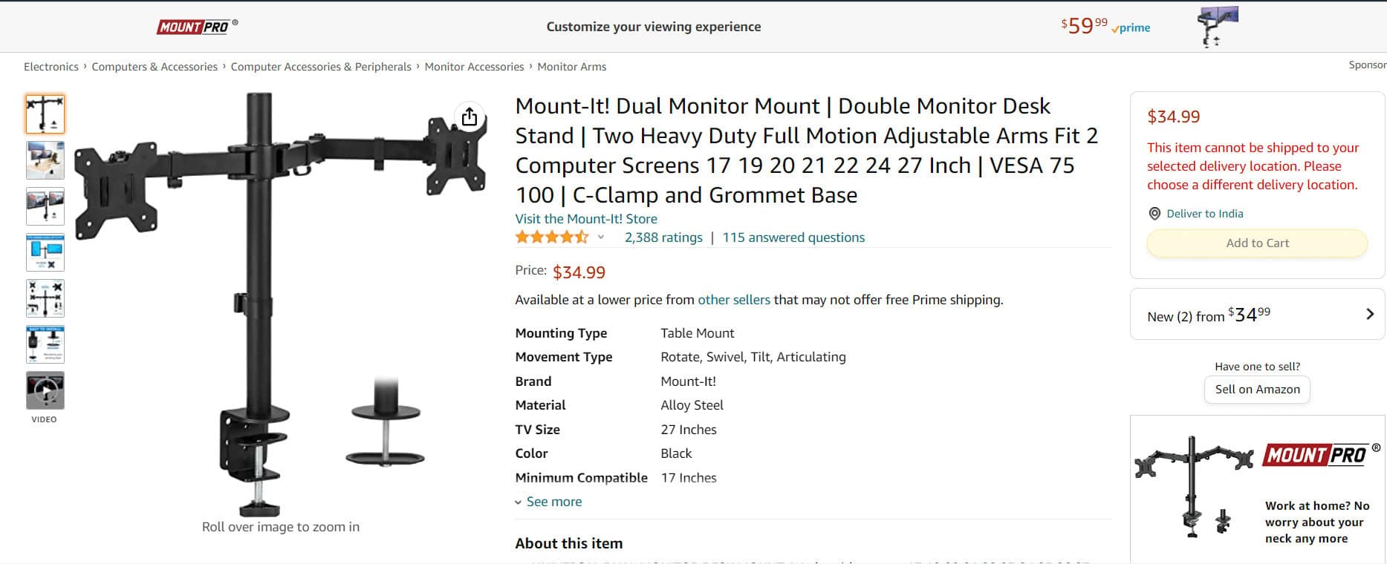
Task: Click the 4.5-star rating stars
Action: (551, 236)
